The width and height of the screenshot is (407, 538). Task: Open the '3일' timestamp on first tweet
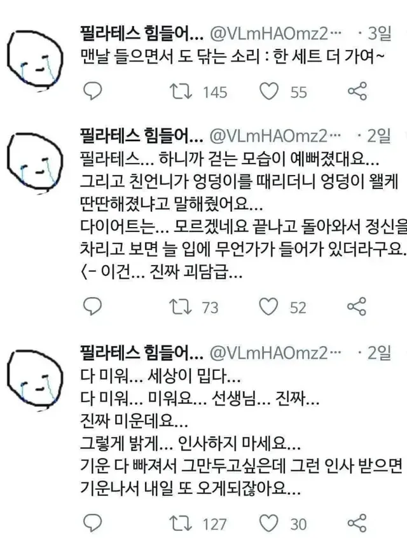coord(375,33)
